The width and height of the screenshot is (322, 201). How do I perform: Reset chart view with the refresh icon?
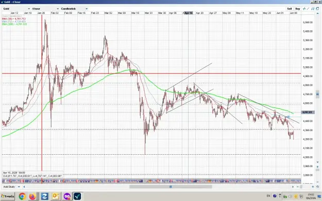317,187
